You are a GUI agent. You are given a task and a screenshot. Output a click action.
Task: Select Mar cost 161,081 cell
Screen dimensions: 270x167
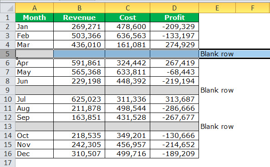coord(127,45)
